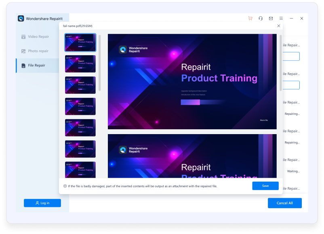Viewport: 324px width, 234px height.
Task: Click the Log in button
Action: [x=42, y=203]
